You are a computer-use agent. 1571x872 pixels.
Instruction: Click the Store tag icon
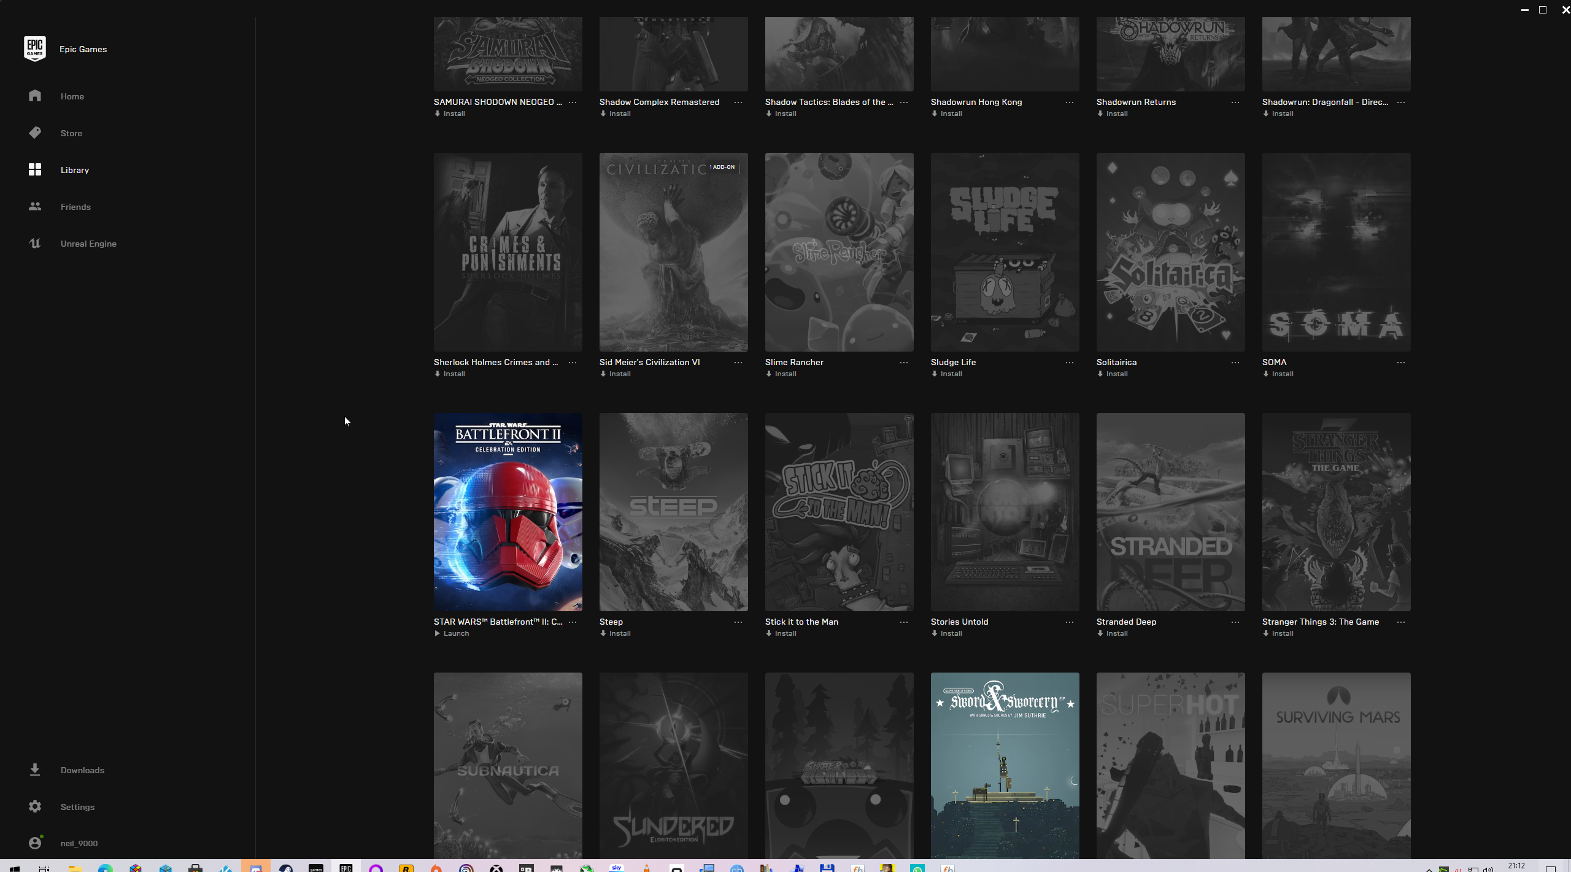(x=35, y=133)
